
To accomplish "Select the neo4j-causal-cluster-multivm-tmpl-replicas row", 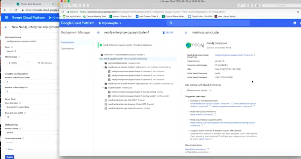I will pyautogui.click(x=137, y=84).
